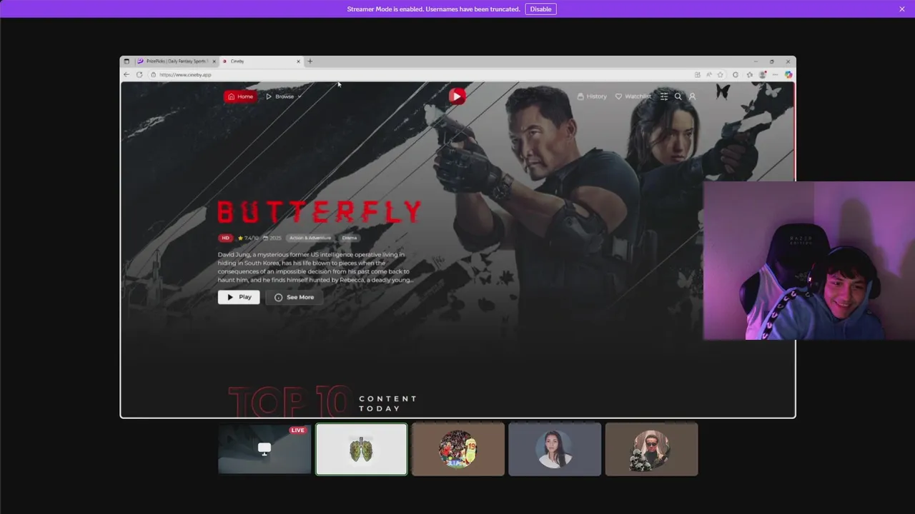This screenshot has height=514, width=915.
Task: Play the Butterfly series
Action: 239,297
